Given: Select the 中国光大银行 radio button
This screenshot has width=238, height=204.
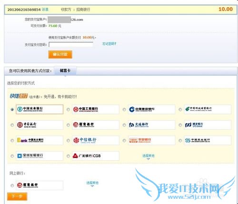Looking at the screenshot, I should pyautogui.click(x=12, y=141).
